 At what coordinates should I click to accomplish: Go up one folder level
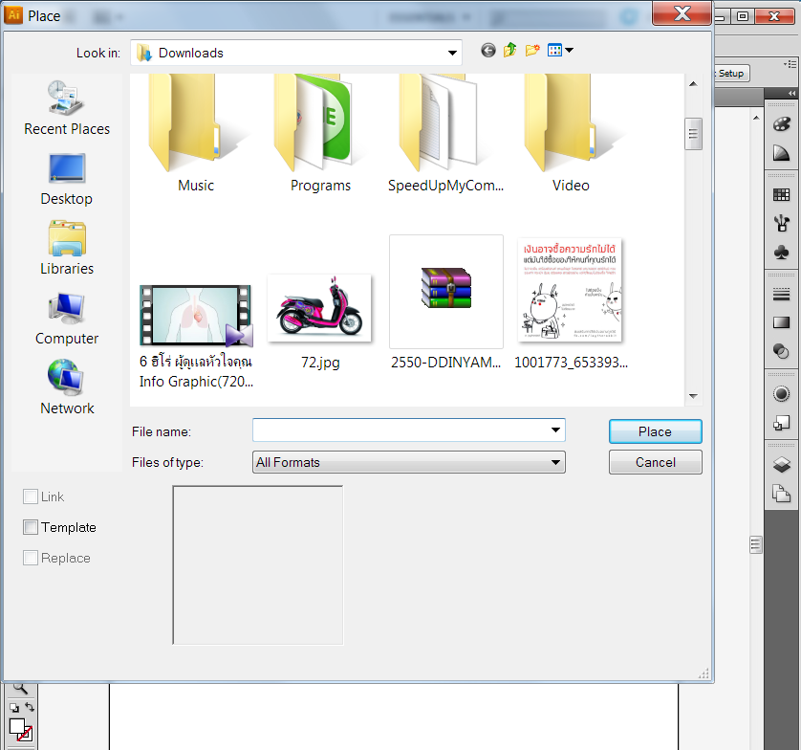click(x=509, y=50)
